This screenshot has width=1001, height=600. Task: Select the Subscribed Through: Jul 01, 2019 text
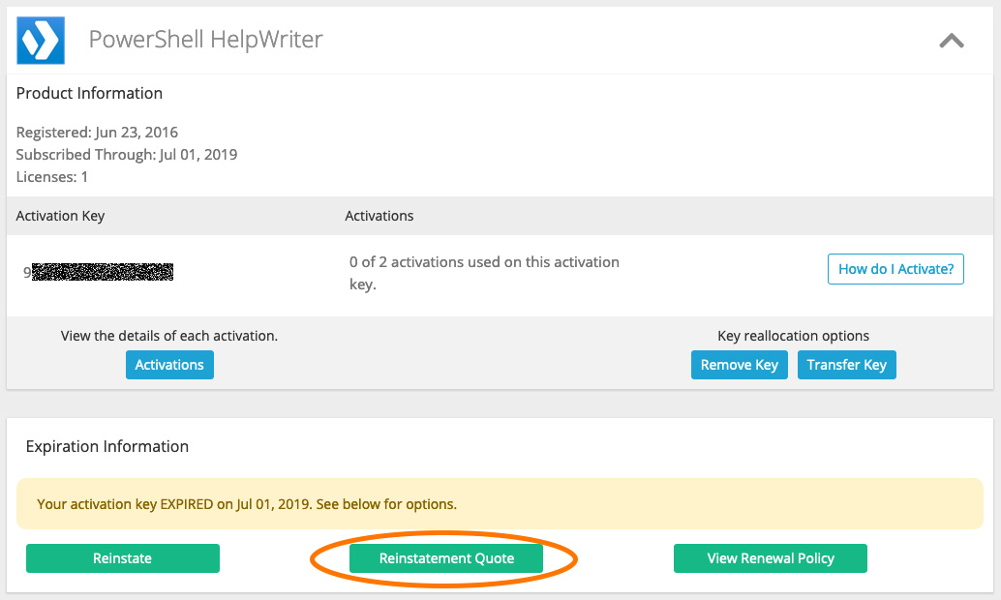[x=127, y=155]
